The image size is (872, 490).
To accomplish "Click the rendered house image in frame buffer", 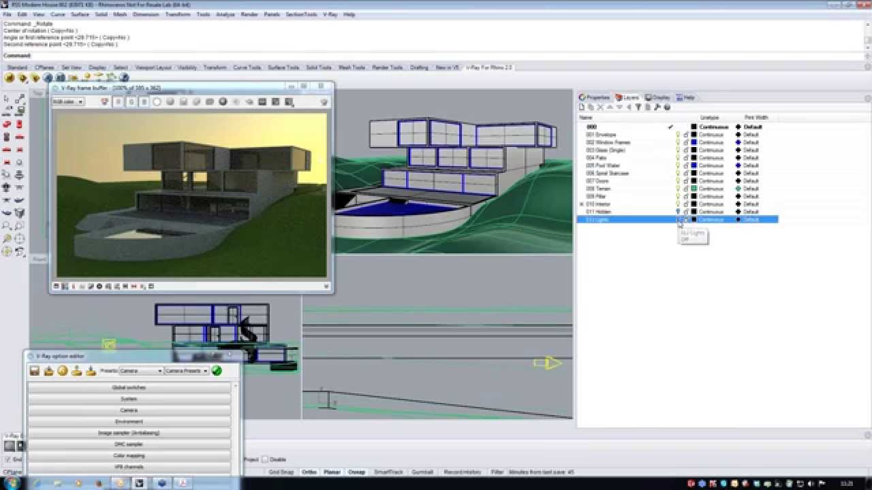I will (191, 195).
